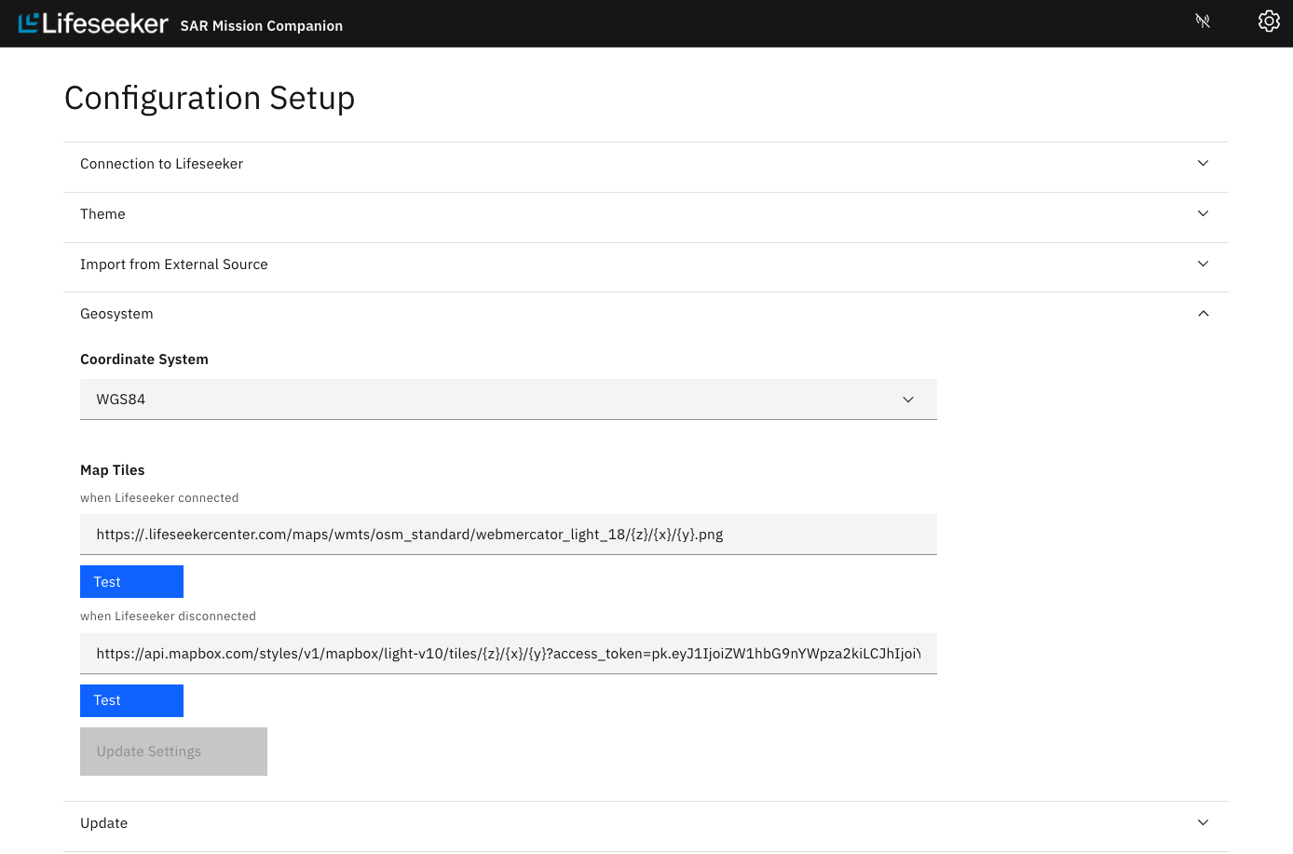Click the chevron beside Connection to Lifeseeker

[x=1203, y=163]
